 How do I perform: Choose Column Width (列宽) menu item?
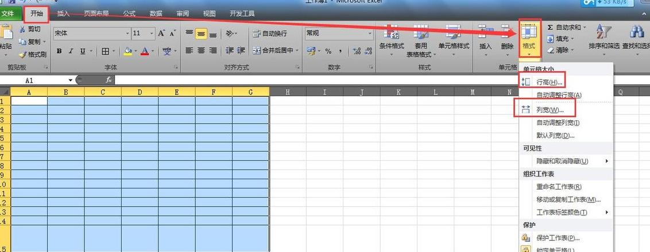[x=566, y=110]
